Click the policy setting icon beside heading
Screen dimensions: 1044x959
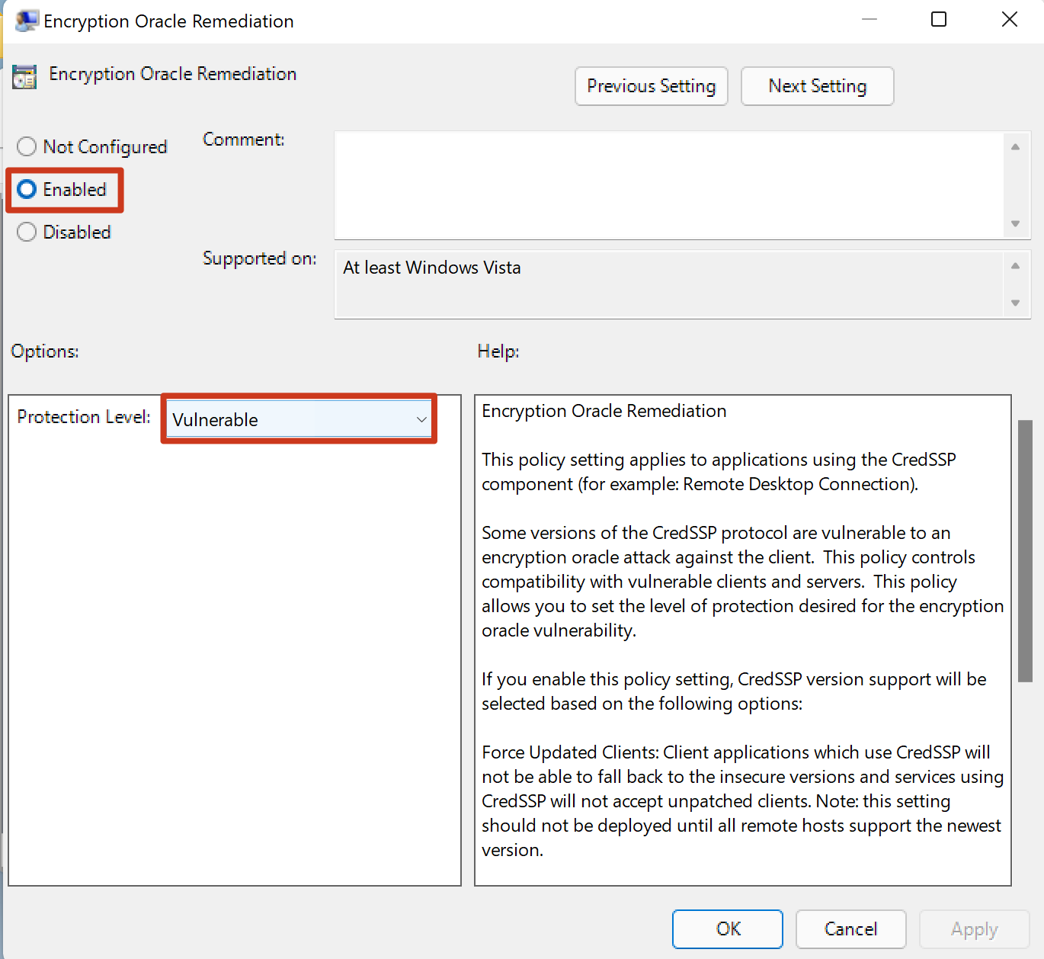pyautogui.click(x=24, y=76)
